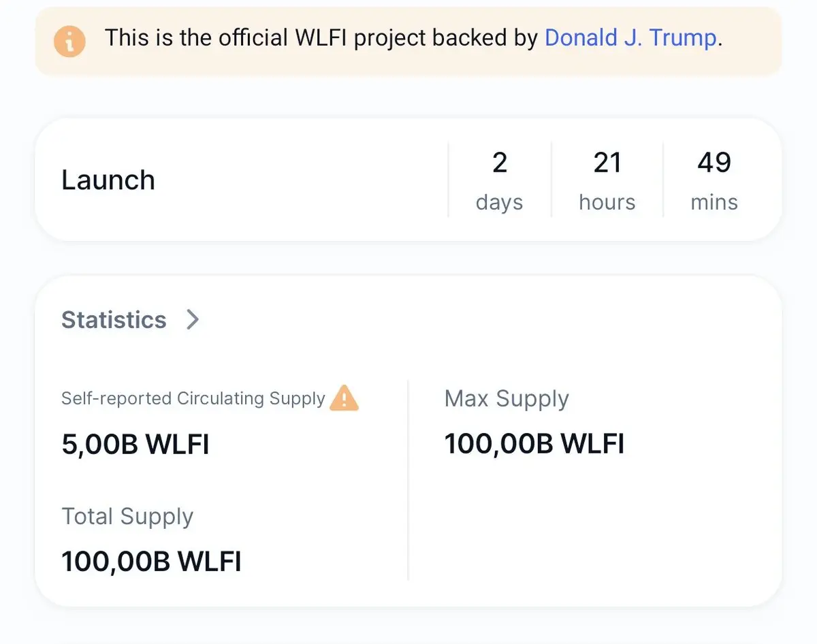Click the Launch countdown card background
The width and height of the screenshot is (817, 644).
click(408, 180)
